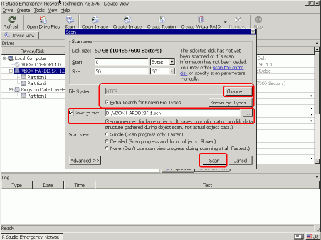The width and height of the screenshot is (321, 240).
Task: Click the Log Text column header
Action: 207,185
